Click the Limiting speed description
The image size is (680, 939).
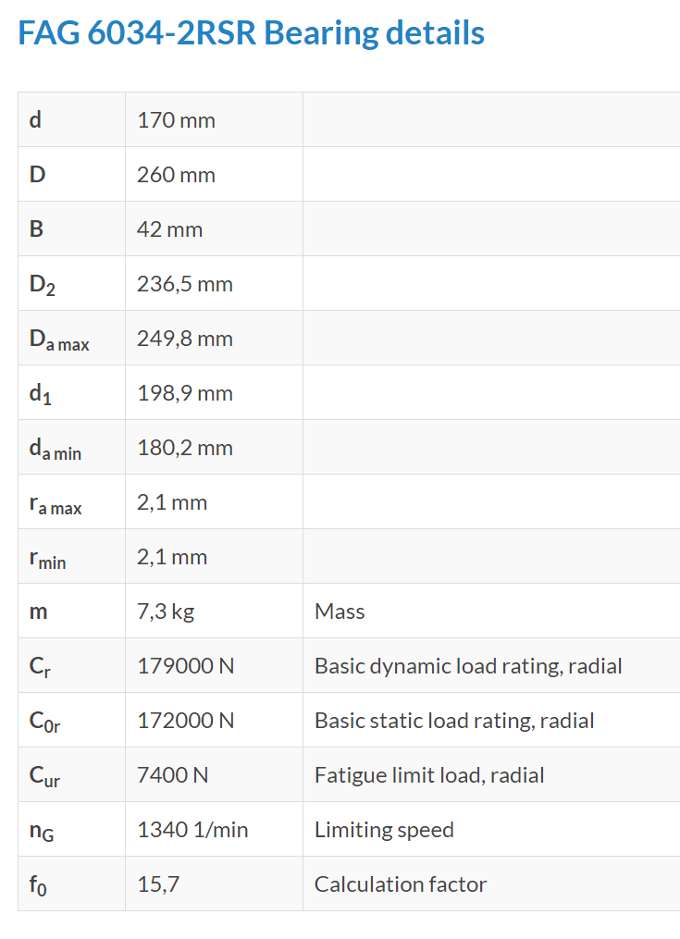(384, 830)
